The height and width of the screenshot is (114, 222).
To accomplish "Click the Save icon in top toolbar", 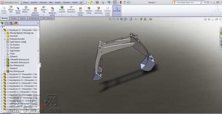I will click(97, 3).
